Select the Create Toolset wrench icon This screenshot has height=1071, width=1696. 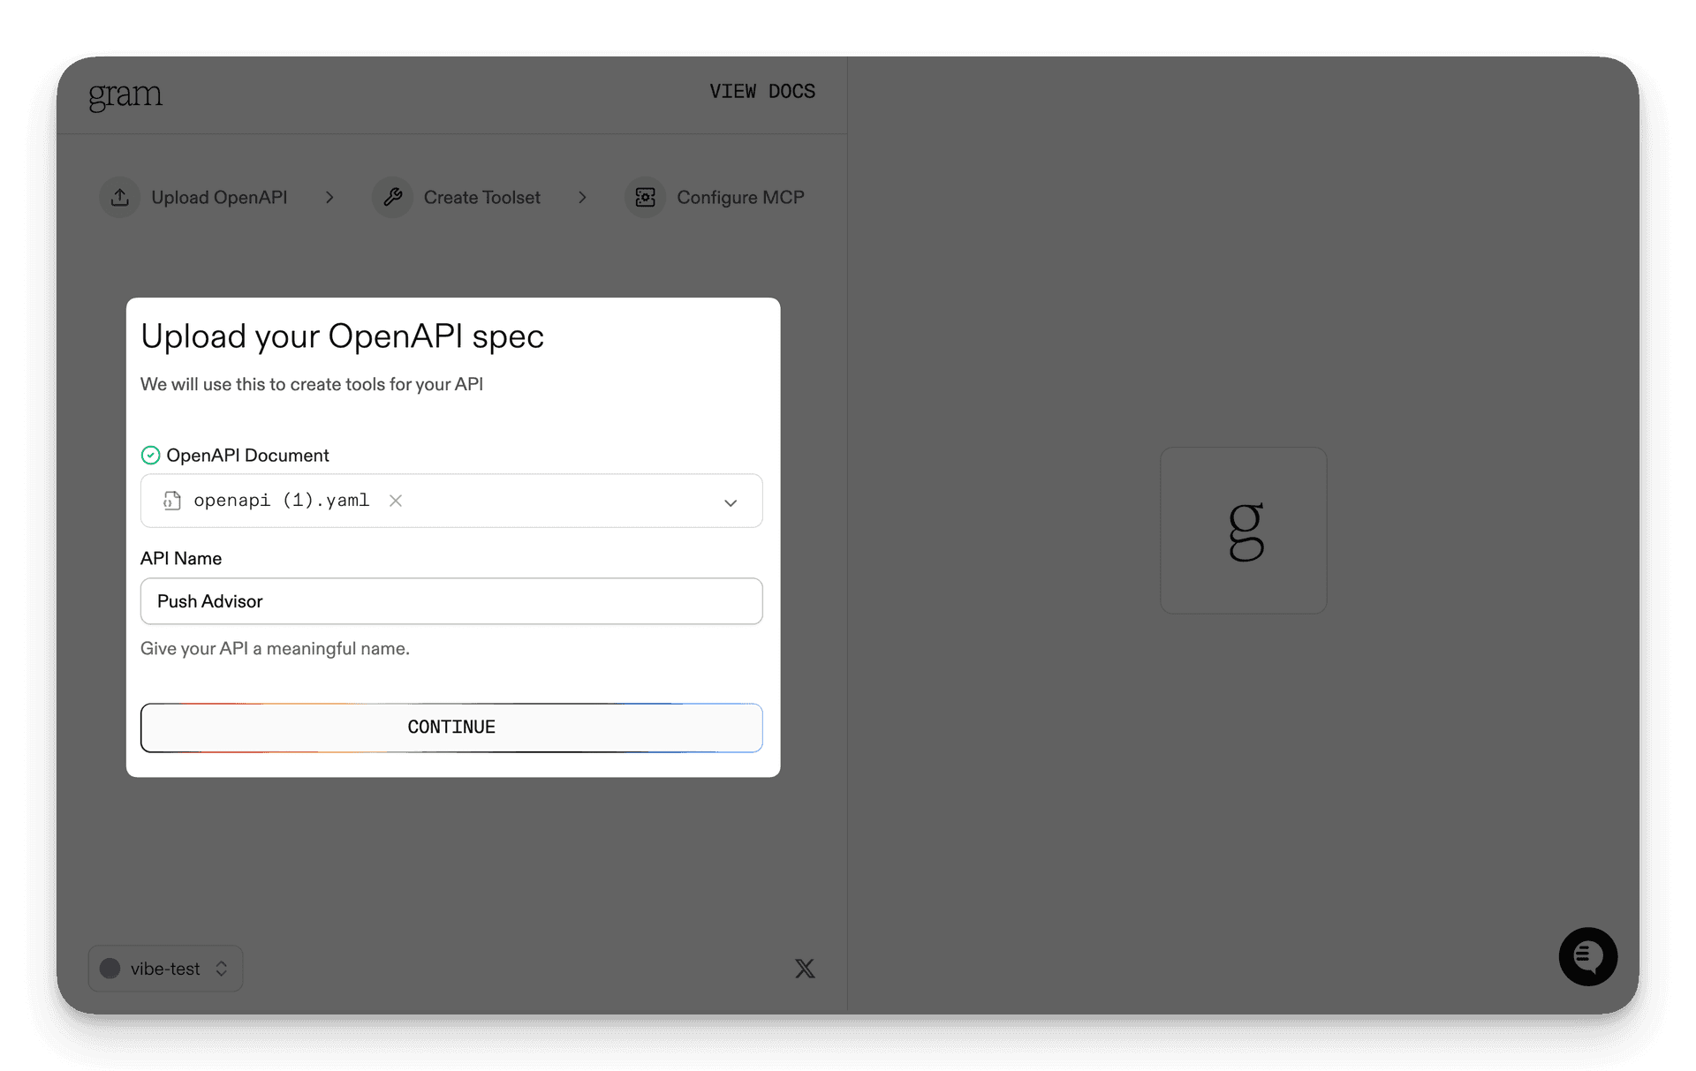(393, 197)
